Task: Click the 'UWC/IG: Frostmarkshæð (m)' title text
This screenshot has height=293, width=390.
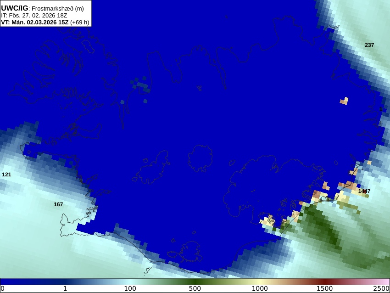Action: pyautogui.click(x=42, y=8)
